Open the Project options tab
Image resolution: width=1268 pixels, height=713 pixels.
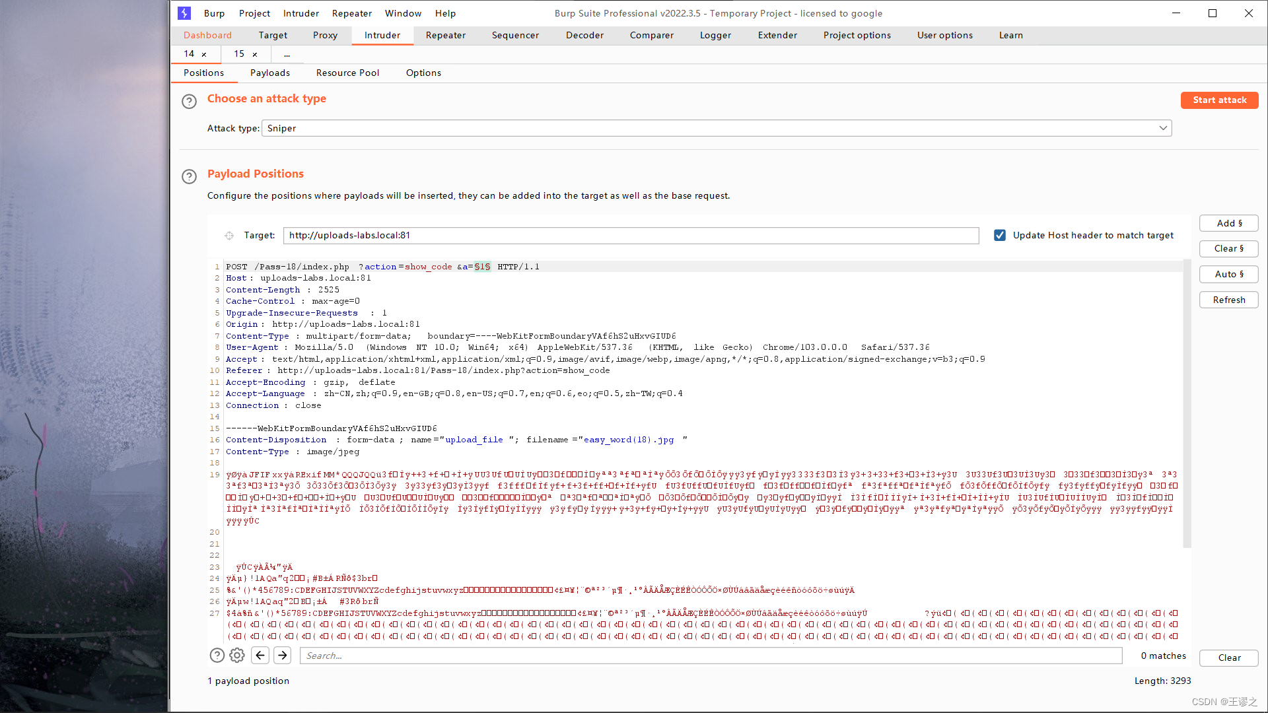pyautogui.click(x=857, y=36)
